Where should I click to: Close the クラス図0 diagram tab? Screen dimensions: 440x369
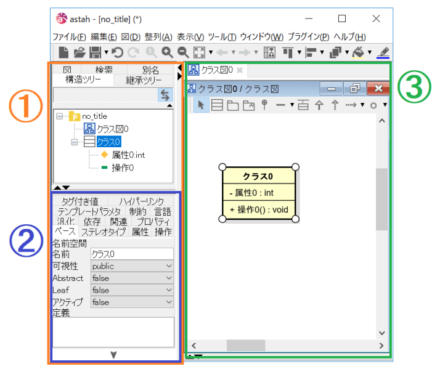coord(240,70)
